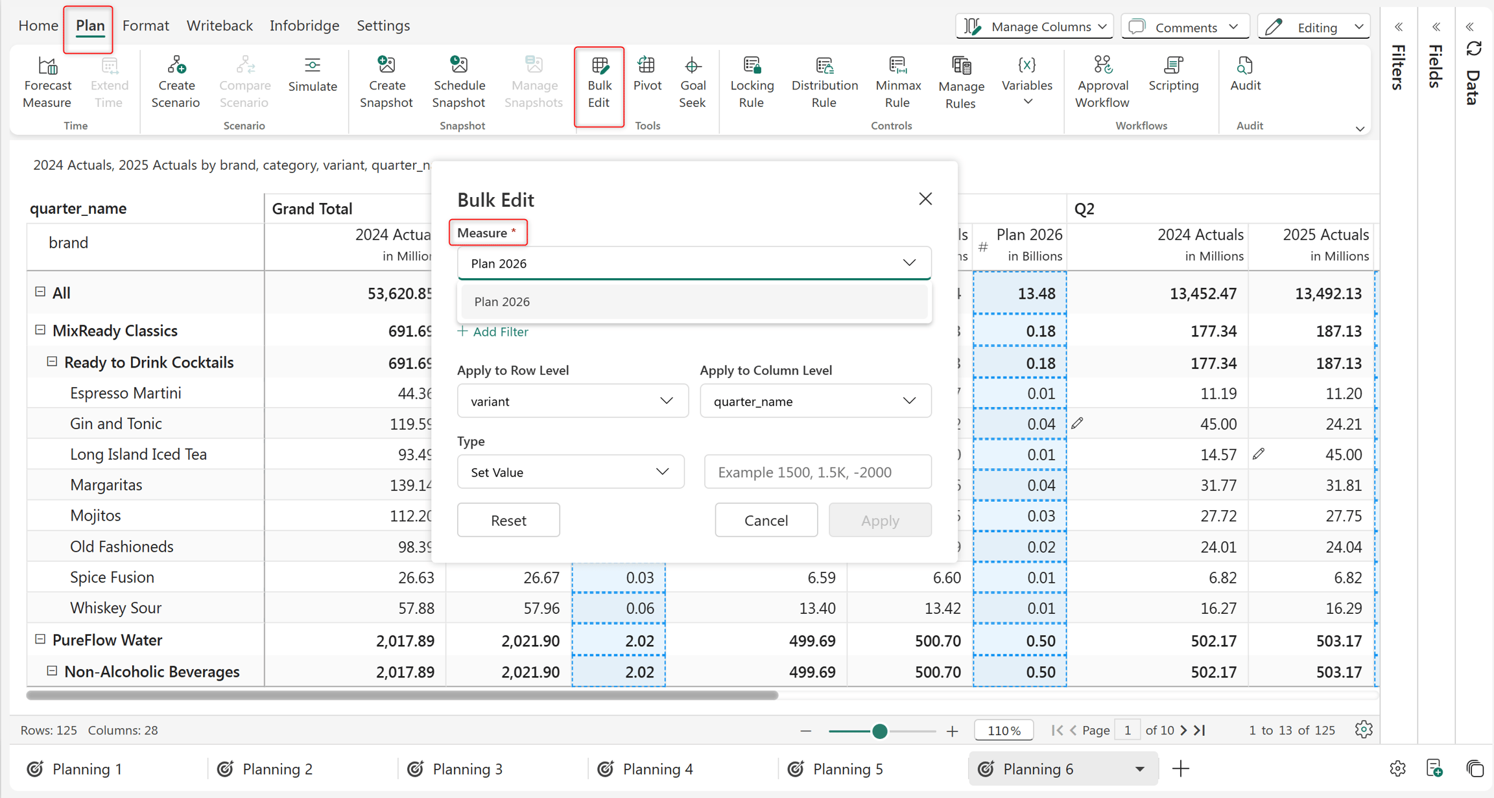Screen dimensions: 1494x798
Task: Open the Audit tool
Action: [x=1245, y=75]
